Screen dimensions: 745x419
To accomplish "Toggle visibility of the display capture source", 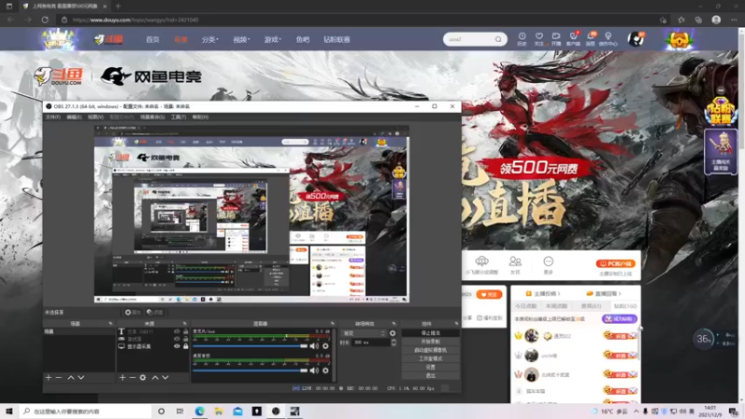I will 177,346.
